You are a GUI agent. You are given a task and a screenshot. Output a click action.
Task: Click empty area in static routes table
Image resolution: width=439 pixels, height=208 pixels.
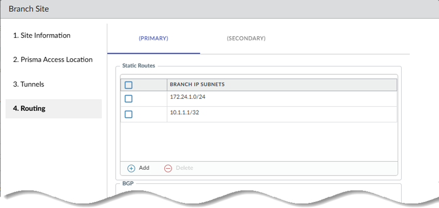pyautogui.click(x=258, y=142)
